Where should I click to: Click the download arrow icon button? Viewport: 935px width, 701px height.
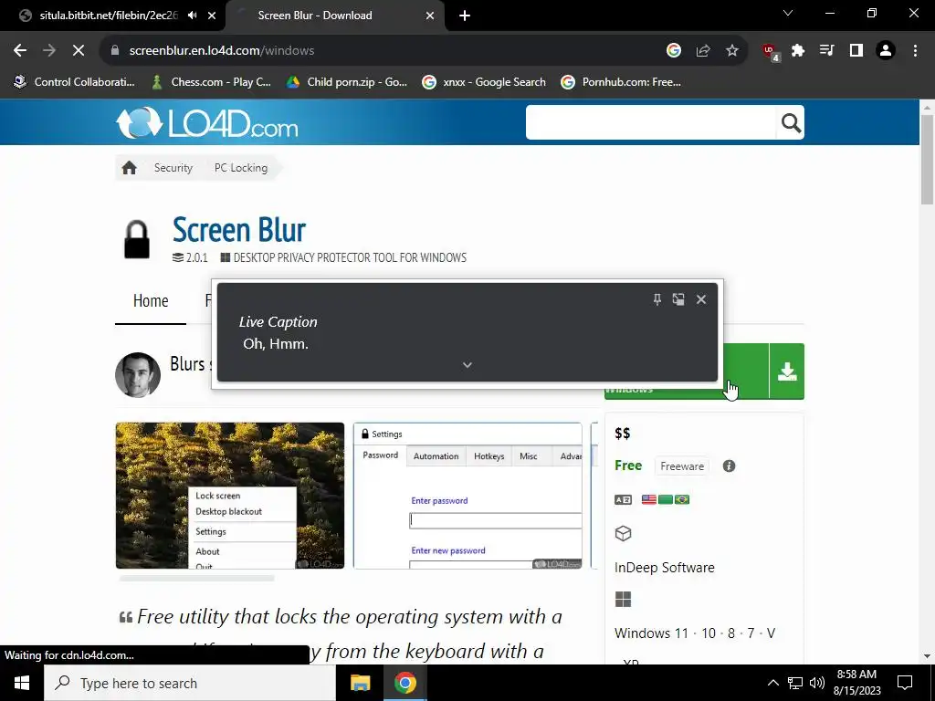pyautogui.click(x=787, y=371)
